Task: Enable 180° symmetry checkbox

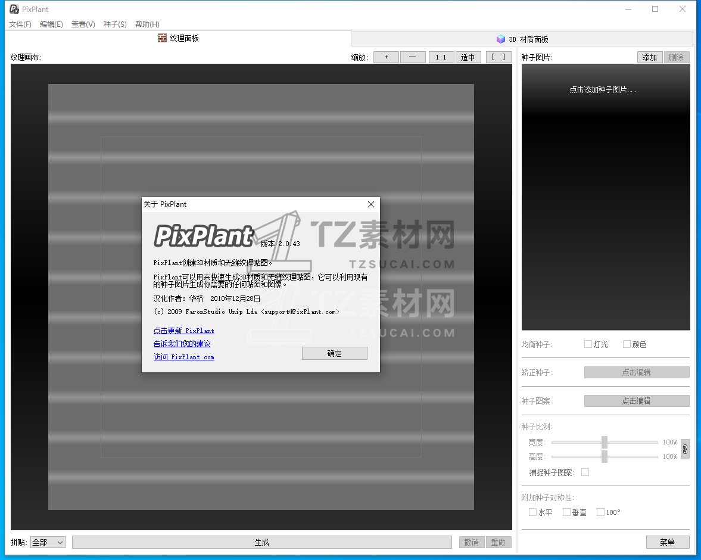Action: 600,512
